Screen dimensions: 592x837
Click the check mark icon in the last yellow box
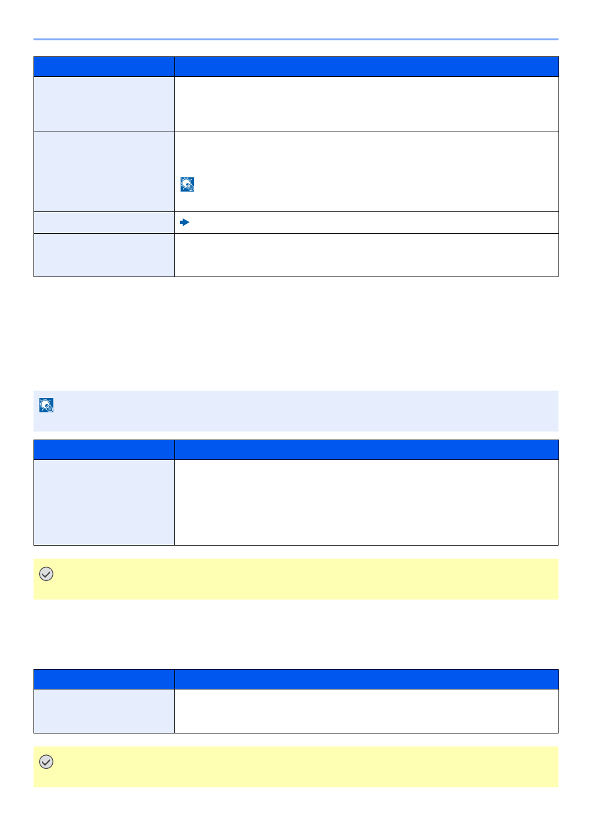(x=47, y=762)
